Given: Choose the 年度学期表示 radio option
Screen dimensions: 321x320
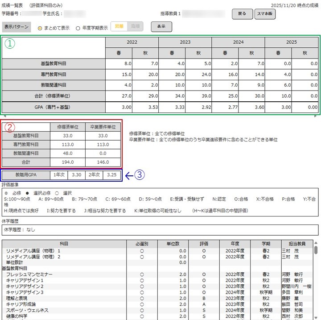Looking at the screenshot, I should click(x=78, y=28).
